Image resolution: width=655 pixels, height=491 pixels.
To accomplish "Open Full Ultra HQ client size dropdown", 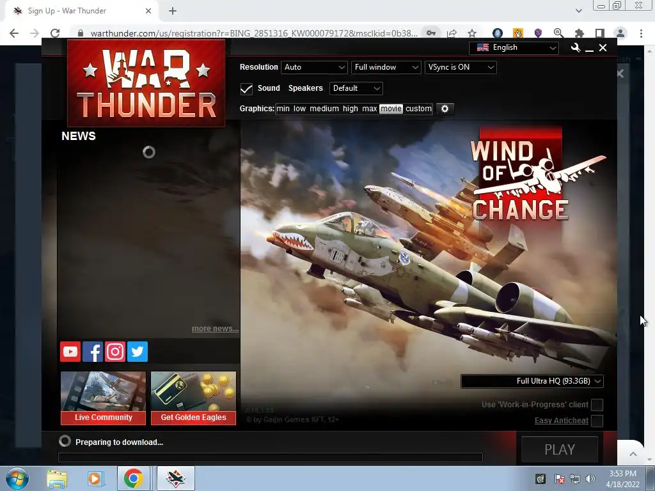I will 532,381.
